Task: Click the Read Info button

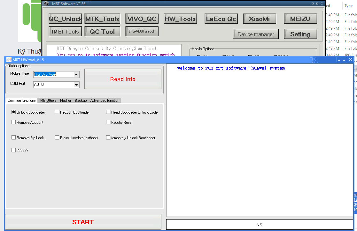Action: click(123, 79)
